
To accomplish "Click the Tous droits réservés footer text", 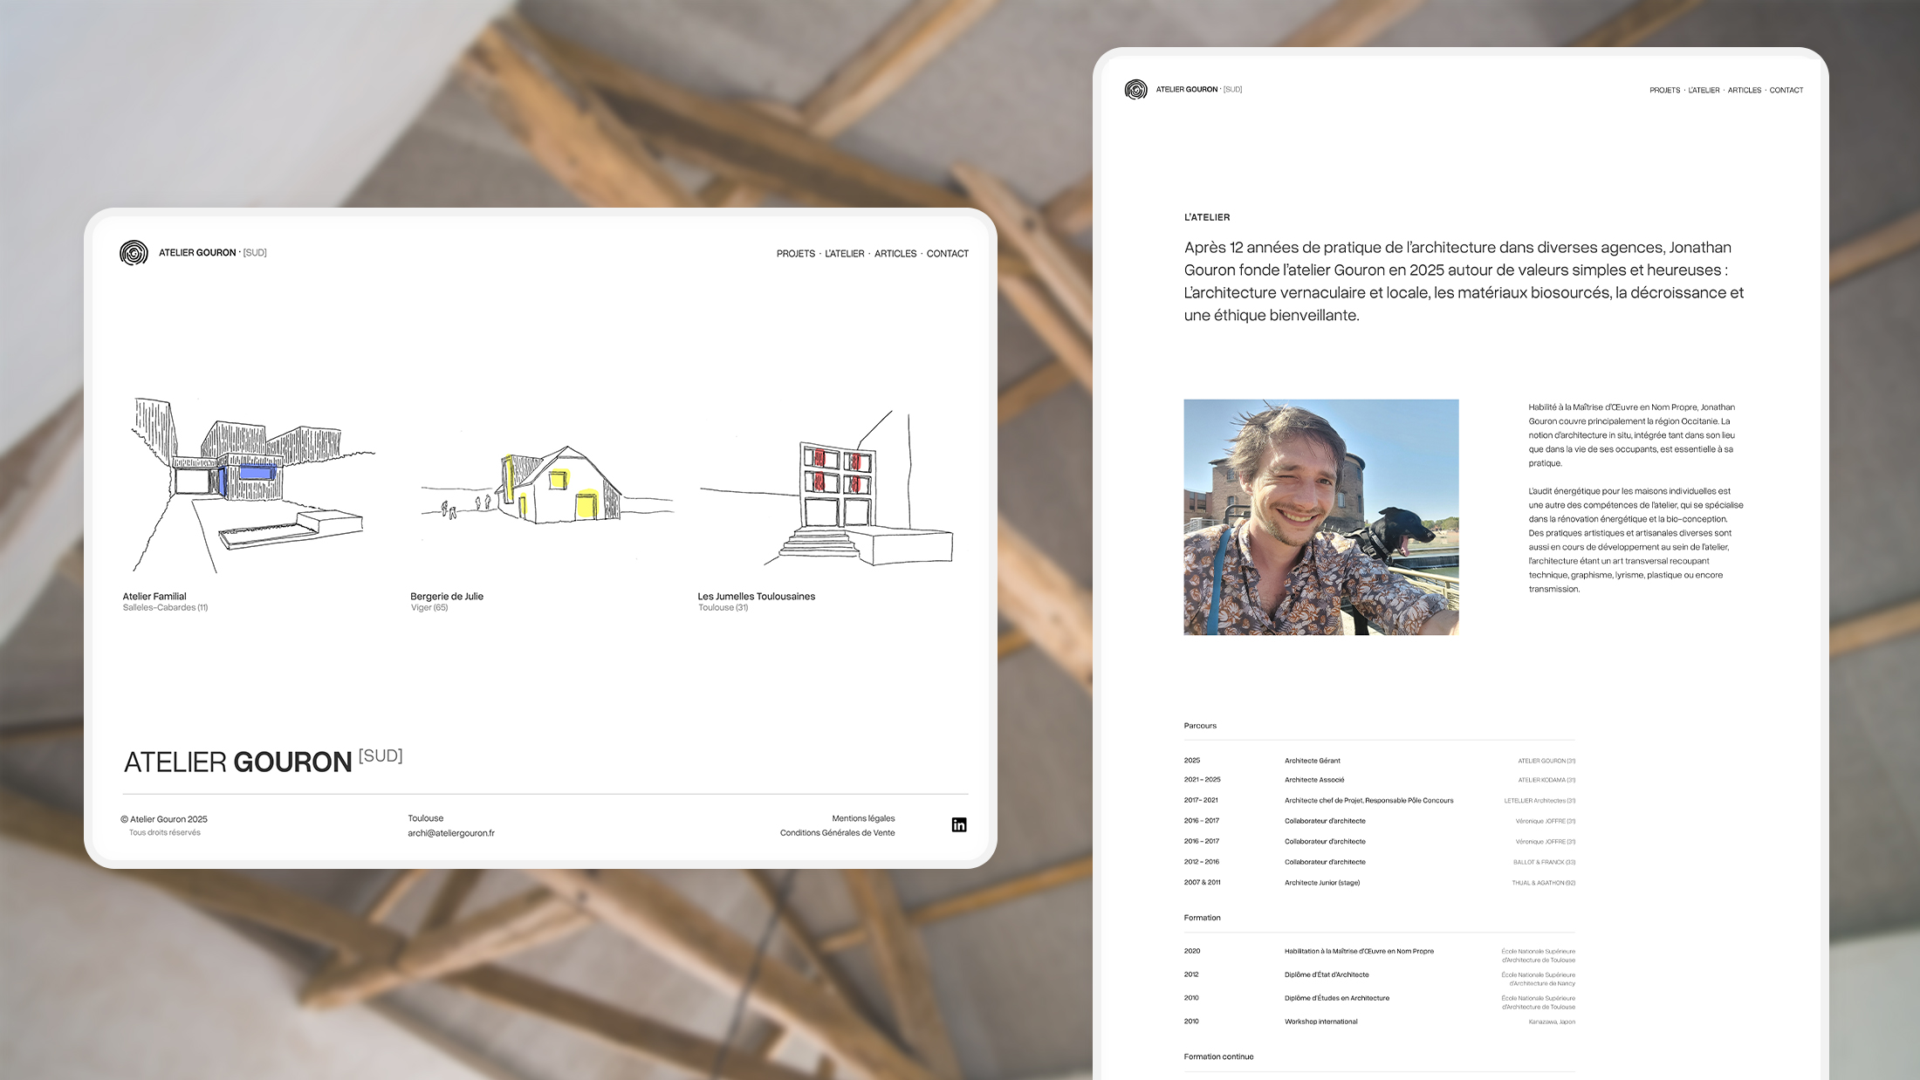I will (x=165, y=833).
